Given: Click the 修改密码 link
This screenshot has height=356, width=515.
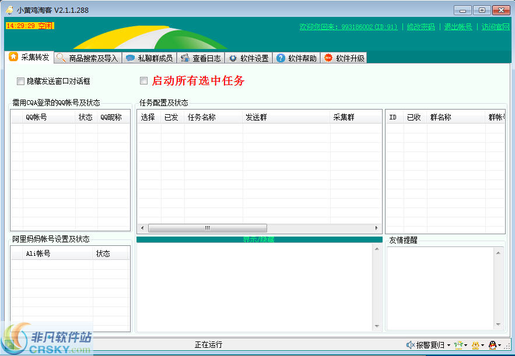Looking at the screenshot, I should click(x=422, y=27).
